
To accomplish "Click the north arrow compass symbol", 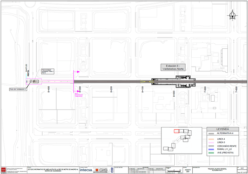I will tap(233, 15).
